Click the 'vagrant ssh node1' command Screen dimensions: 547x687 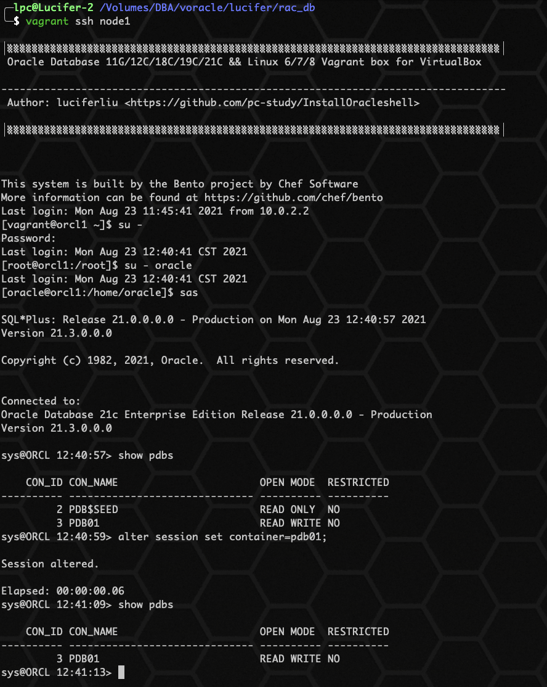pyautogui.click(x=78, y=21)
